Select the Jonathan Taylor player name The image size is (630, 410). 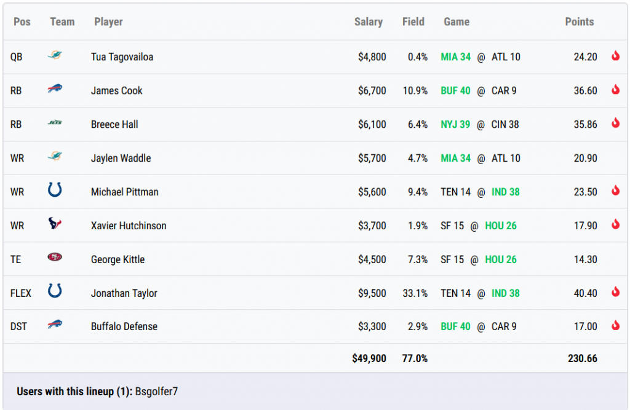click(x=124, y=293)
